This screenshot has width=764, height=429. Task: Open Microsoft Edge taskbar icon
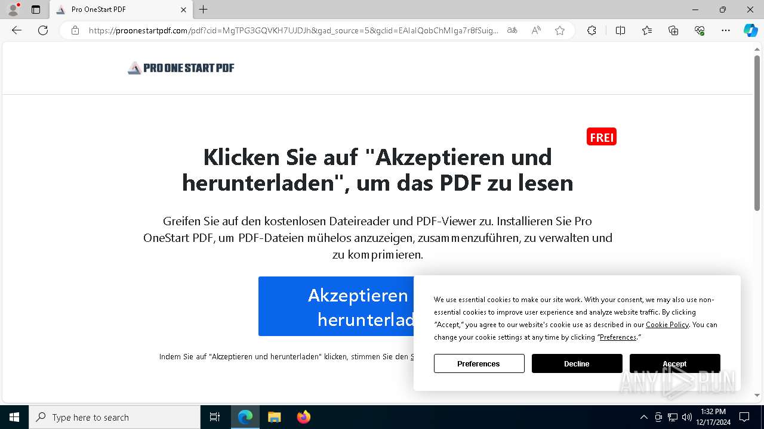245,417
